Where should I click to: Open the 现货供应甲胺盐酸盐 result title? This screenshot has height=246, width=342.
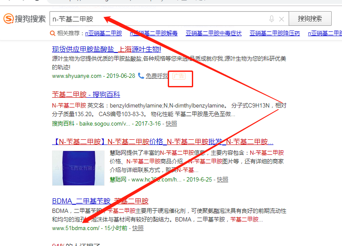click(106, 49)
